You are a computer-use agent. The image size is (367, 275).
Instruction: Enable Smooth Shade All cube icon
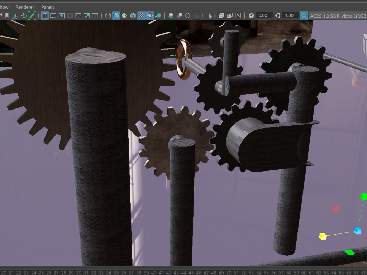116,16
